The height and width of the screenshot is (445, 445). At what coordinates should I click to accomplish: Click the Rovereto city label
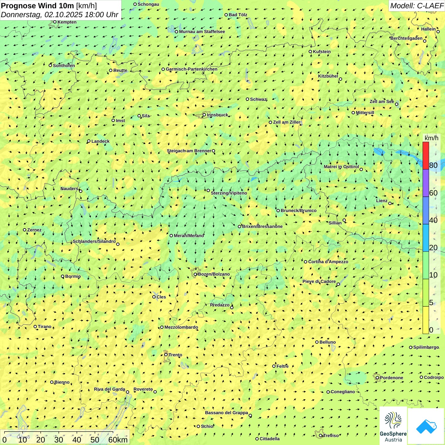click(143, 389)
